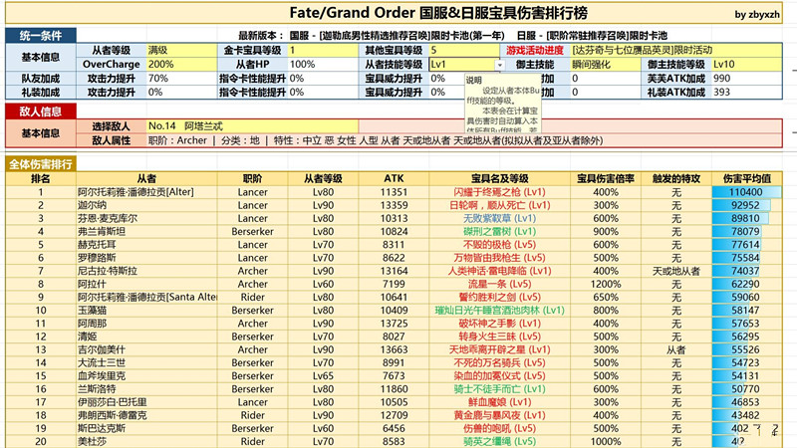The image size is (797, 448).
Task: Select servant 兰斯洛特 cell
Action: [146, 389]
